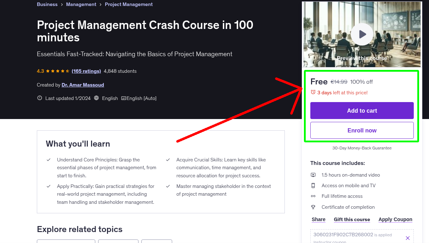Open the Share options
This screenshot has width=429, height=243.
click(x=318, y=219)
